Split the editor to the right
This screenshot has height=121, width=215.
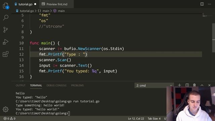click(x=202, y=4)
